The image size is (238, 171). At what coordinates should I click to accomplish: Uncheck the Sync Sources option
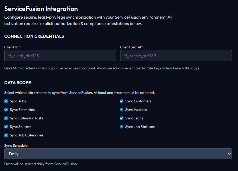[x=6, y=127]
